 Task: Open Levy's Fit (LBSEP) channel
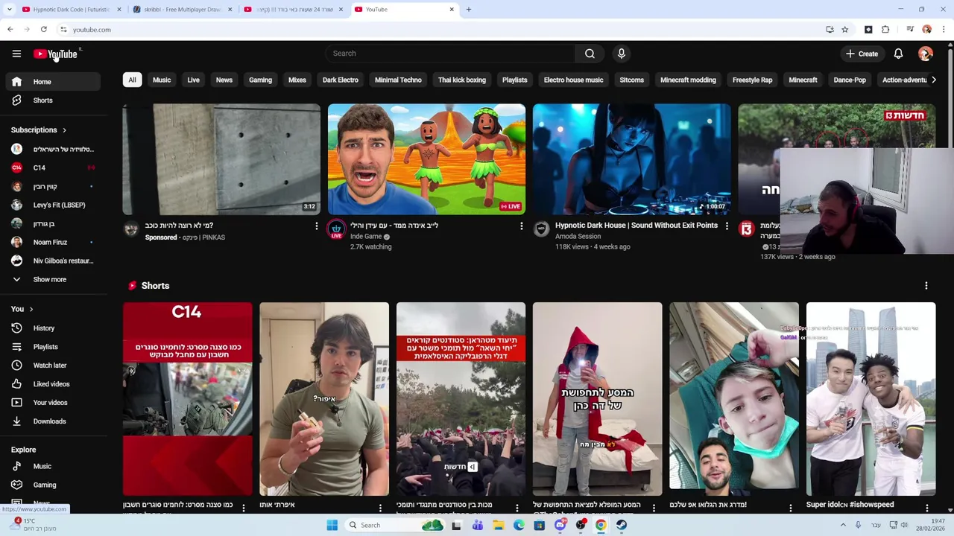[59, 205]
